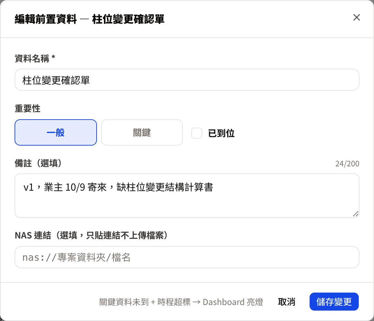
Task: Click the NAS 連結（選填）label text
Action: click(91, 235)
